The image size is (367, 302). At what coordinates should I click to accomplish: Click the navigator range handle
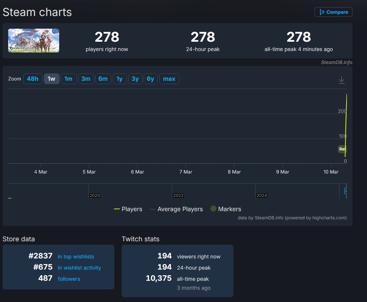[345, 191]
